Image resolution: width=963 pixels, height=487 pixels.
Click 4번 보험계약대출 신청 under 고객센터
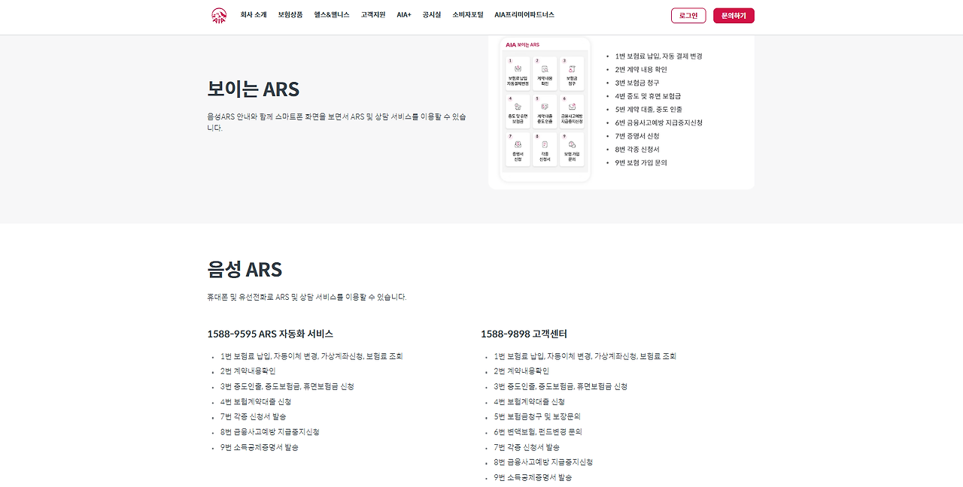click(530, 401)
